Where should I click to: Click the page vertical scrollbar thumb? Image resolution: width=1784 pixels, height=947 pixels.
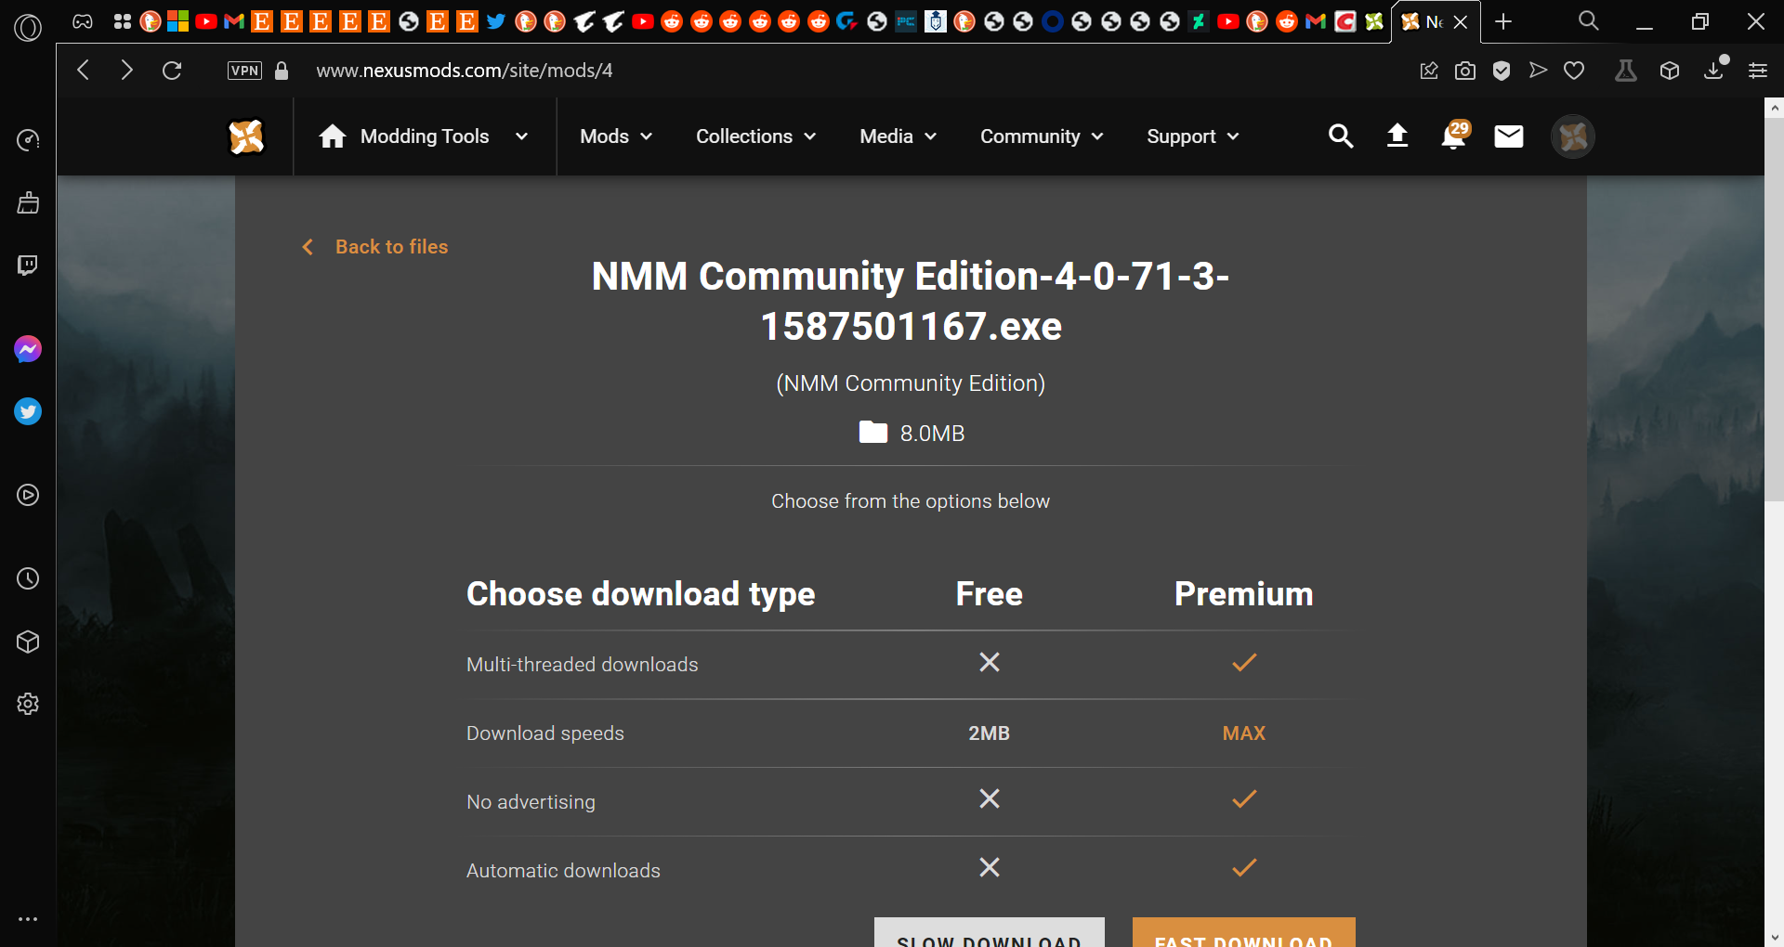click(1775, 309)
